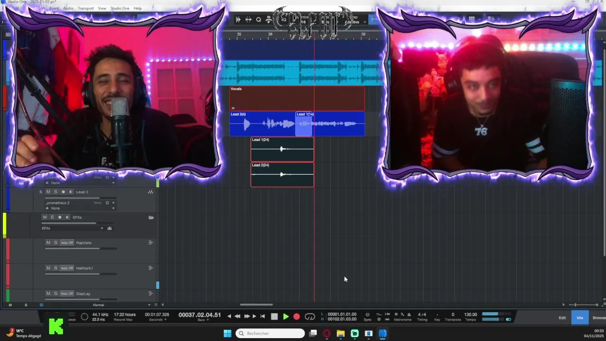Image resolution: width=606 pixels, height=341 pixels.
Task: Open Lead 3 layers waveform icon
Action: 151,192
